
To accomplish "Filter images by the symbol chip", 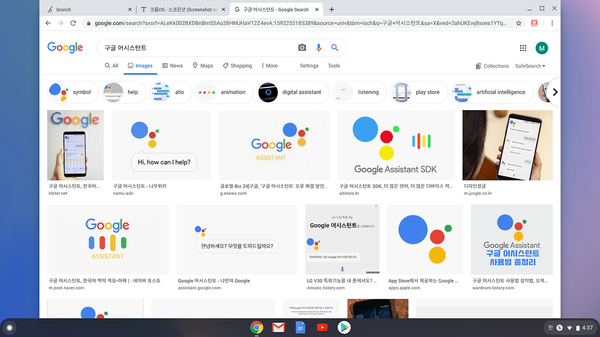I will [73, 92].
